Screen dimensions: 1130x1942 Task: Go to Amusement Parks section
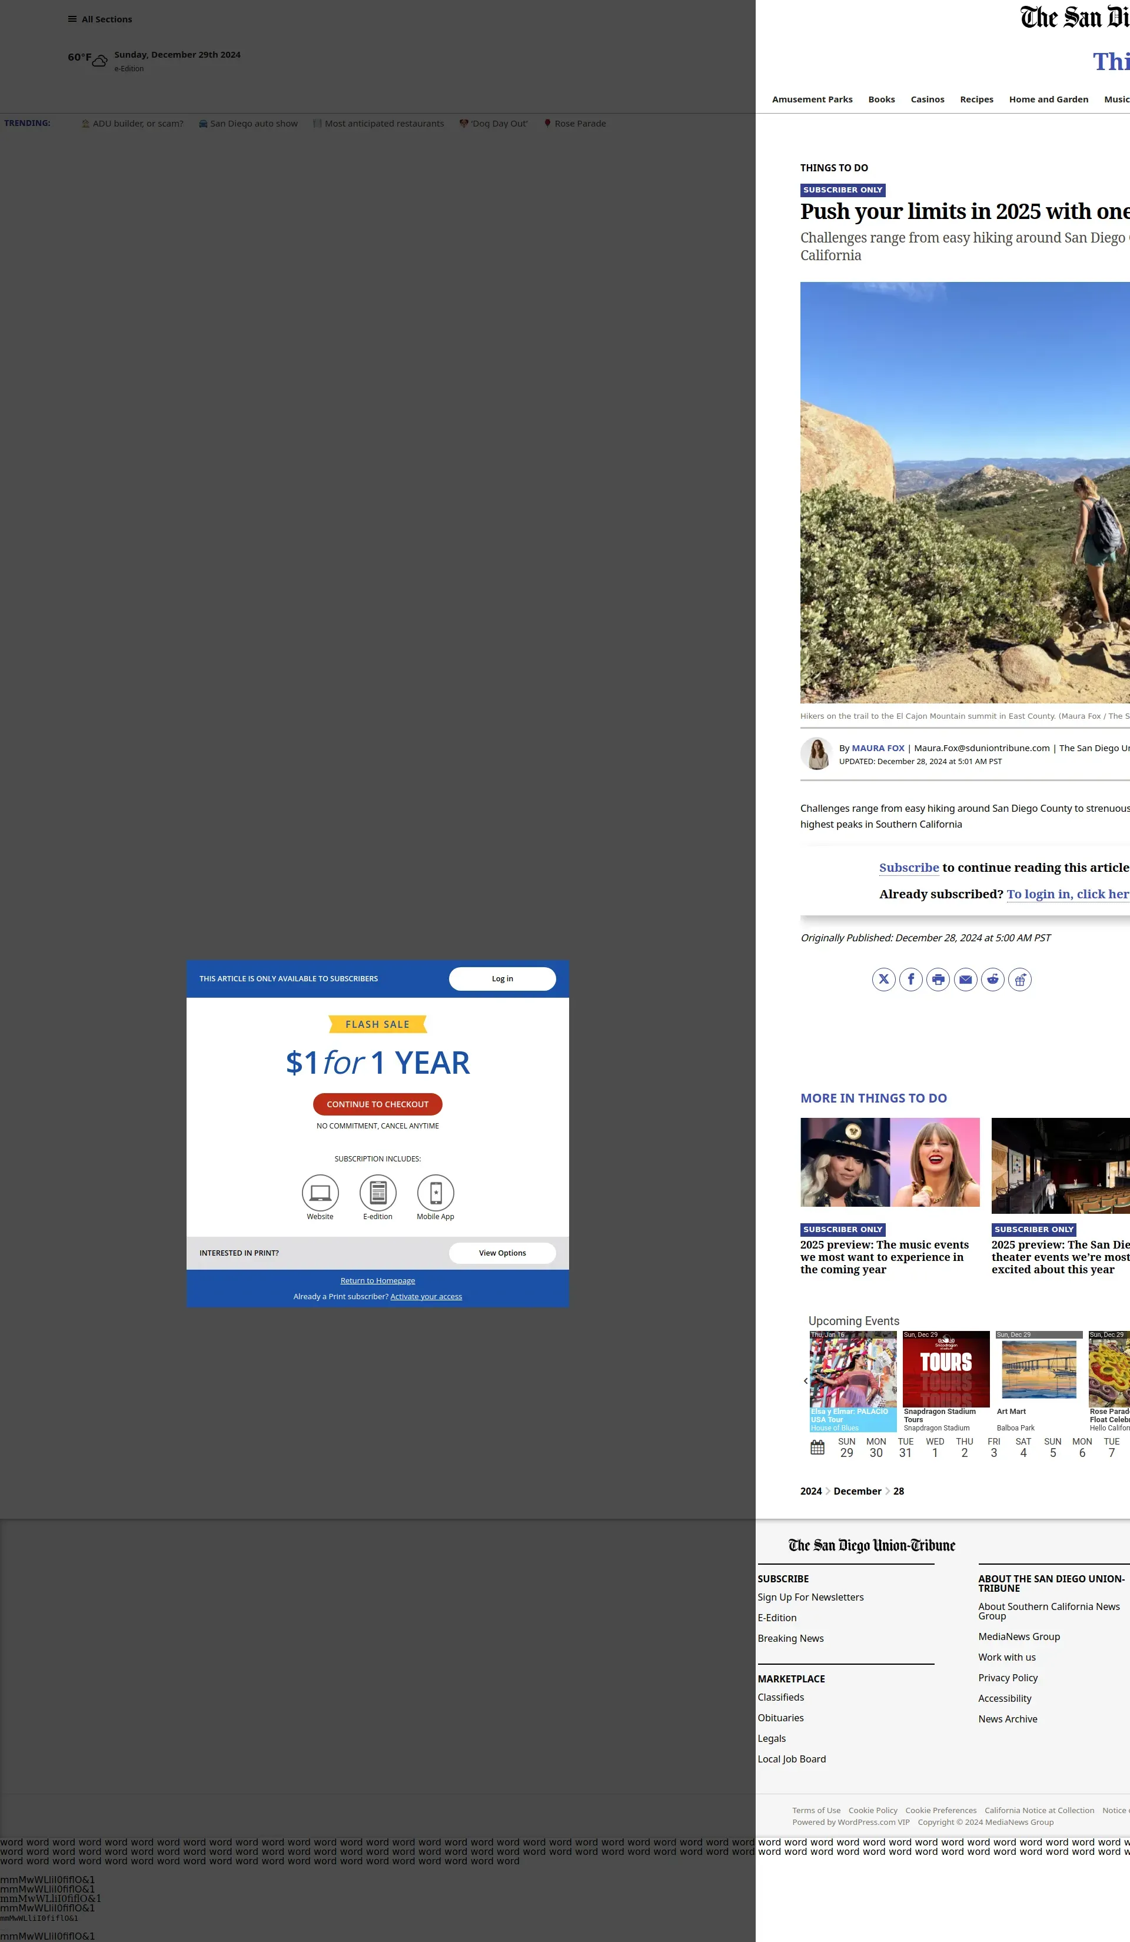pyautogui.click(x=812, y=99)
